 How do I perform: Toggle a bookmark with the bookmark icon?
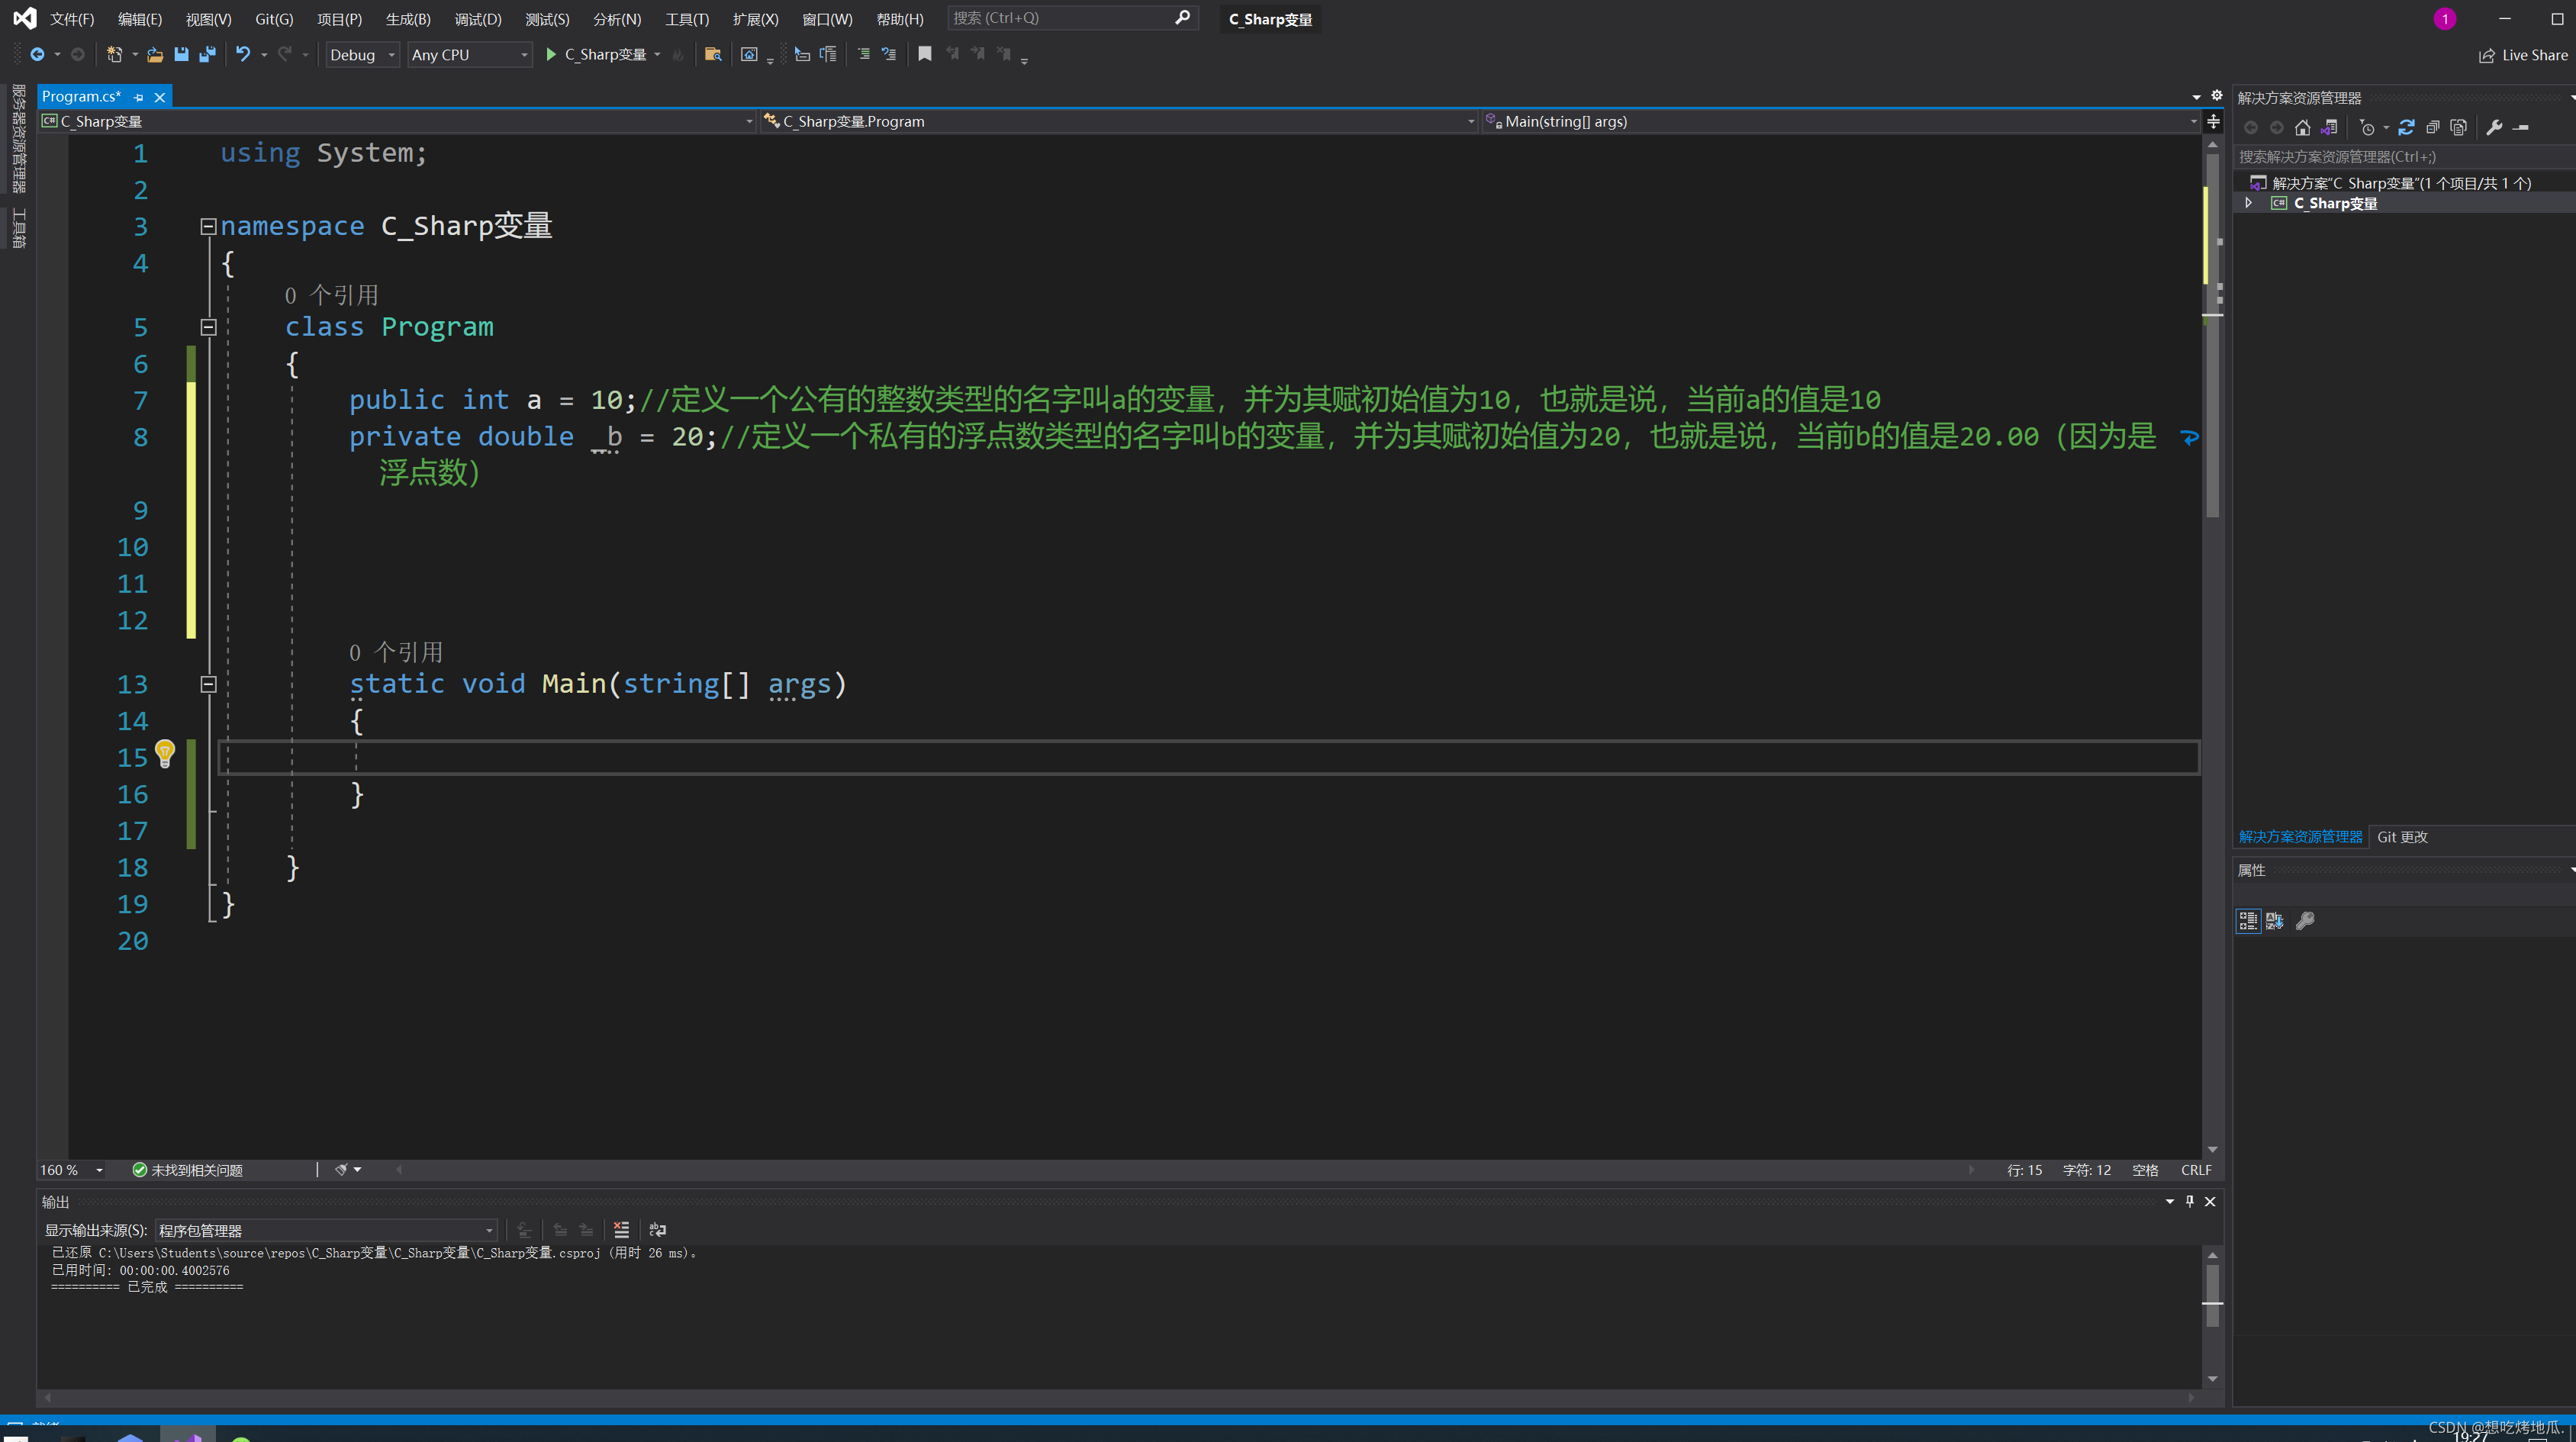925,55
